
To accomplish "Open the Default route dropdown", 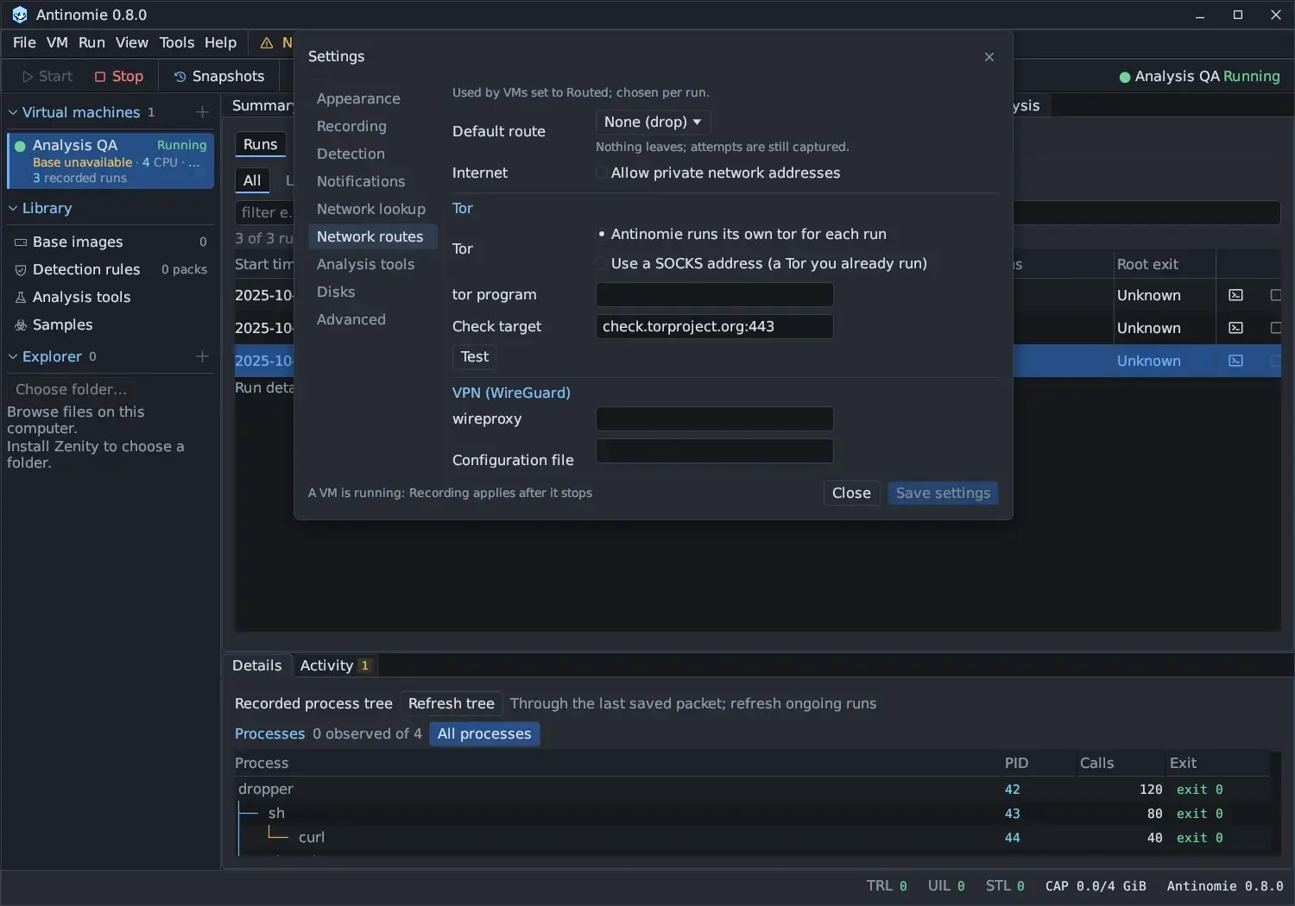I will (653, 122).
